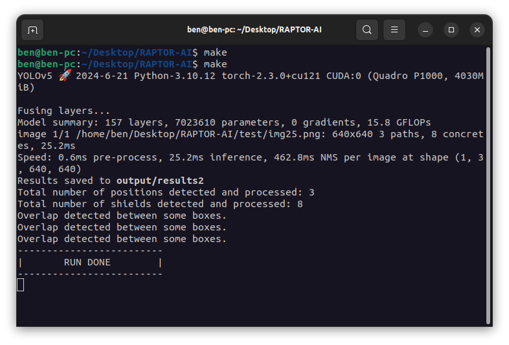
Task: Click the make command on first prompt
Action: click(x=215, y=52)
